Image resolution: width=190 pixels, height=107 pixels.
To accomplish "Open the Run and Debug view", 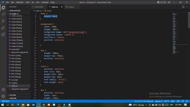I will (x=3, y=28).
